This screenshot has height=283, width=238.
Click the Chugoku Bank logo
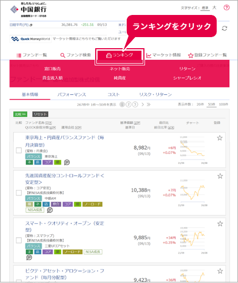tap(28, 10)
